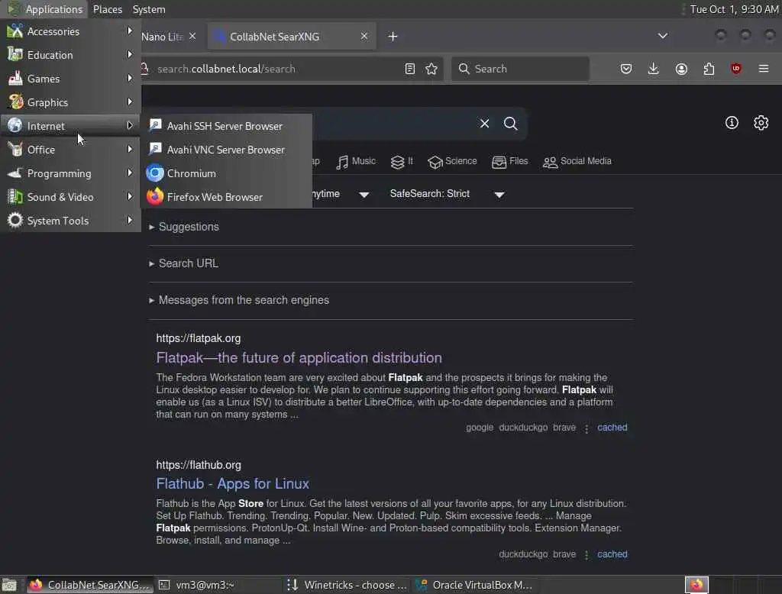Open the list all tabs chevron

(x=663, y=36)
